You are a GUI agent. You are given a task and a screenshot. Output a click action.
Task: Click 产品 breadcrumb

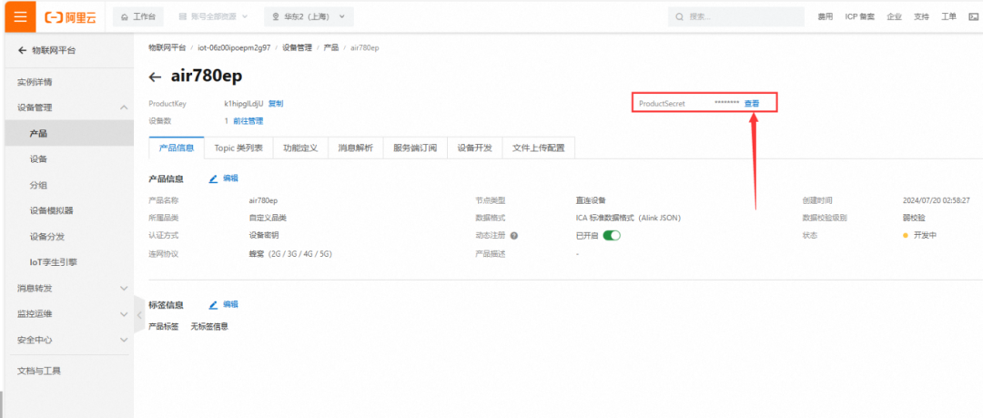point(331,47)
